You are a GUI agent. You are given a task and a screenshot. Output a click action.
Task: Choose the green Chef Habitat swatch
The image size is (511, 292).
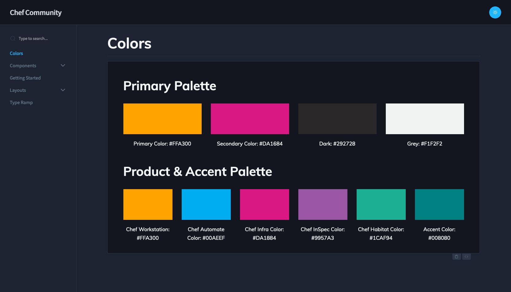pos(381,204)
